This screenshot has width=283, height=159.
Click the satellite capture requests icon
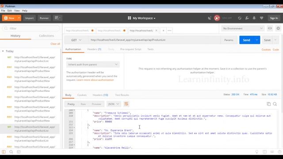pyautogui.click(x=209, y=18)
